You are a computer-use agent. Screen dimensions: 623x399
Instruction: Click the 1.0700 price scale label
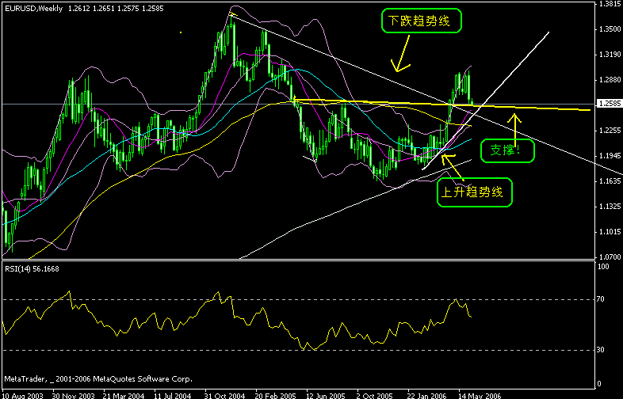point(610,256)
